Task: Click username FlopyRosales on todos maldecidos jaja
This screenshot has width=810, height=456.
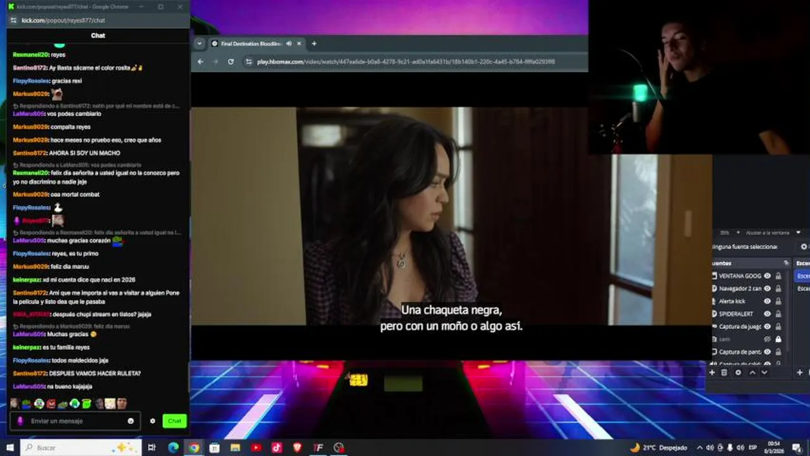Action: (x=31, y=360)
